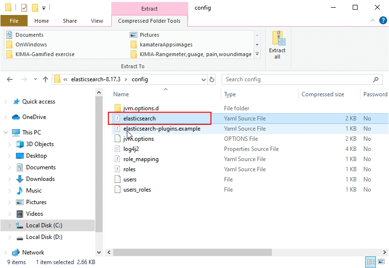Open recent locations dropdown arrow

35,79
